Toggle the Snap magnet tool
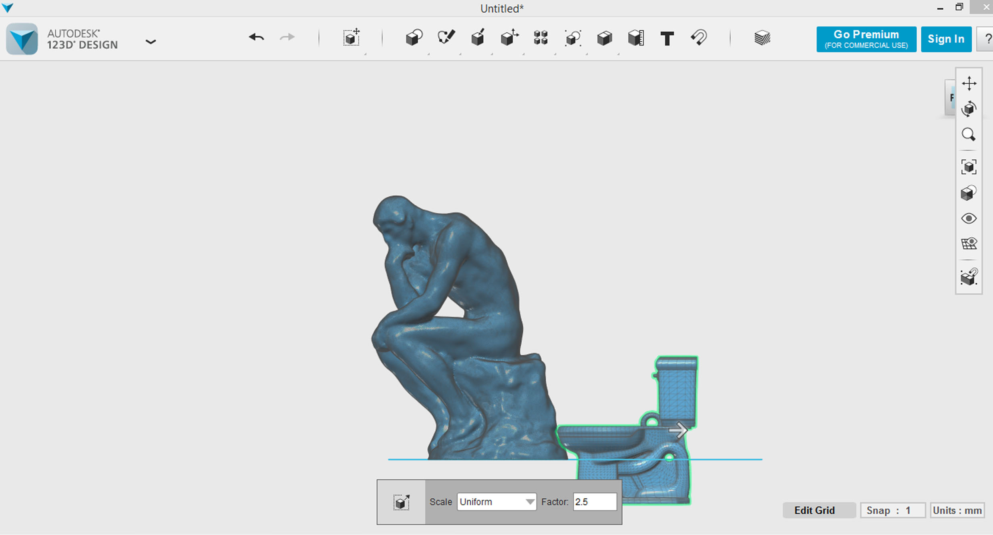993x535 pixels. [x=699, y=38]
